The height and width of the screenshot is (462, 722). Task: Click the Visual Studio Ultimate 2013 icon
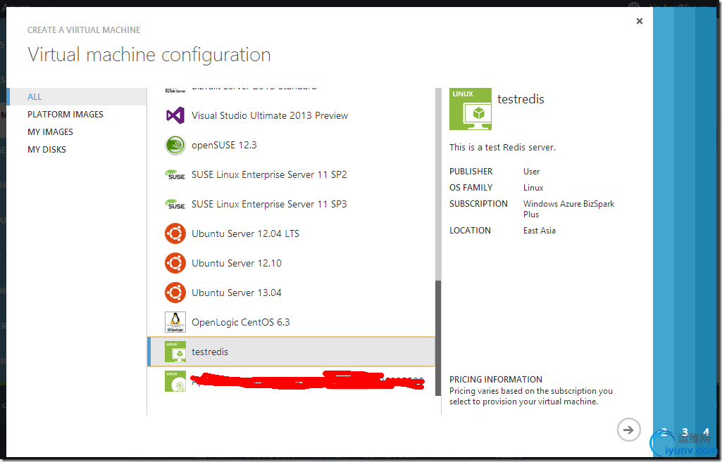click(x=175, y=115)
